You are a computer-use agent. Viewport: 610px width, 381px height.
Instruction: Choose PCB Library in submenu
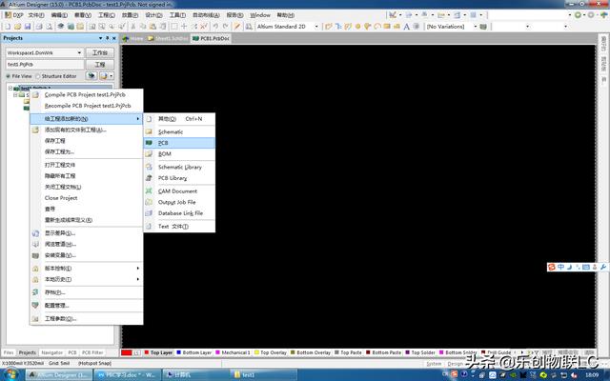coord(179,178)
